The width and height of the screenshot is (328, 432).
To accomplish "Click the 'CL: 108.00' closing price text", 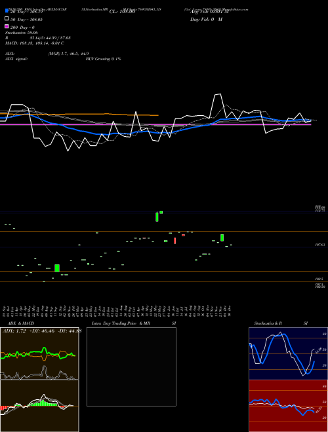I will pos(122,12).
